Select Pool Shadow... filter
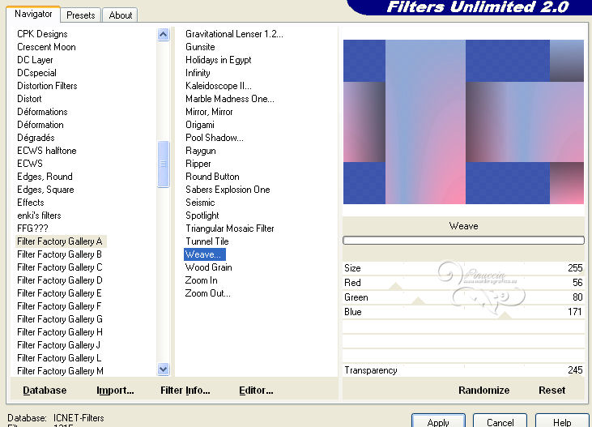Screen dimensions: 592x427 (215, 138)
